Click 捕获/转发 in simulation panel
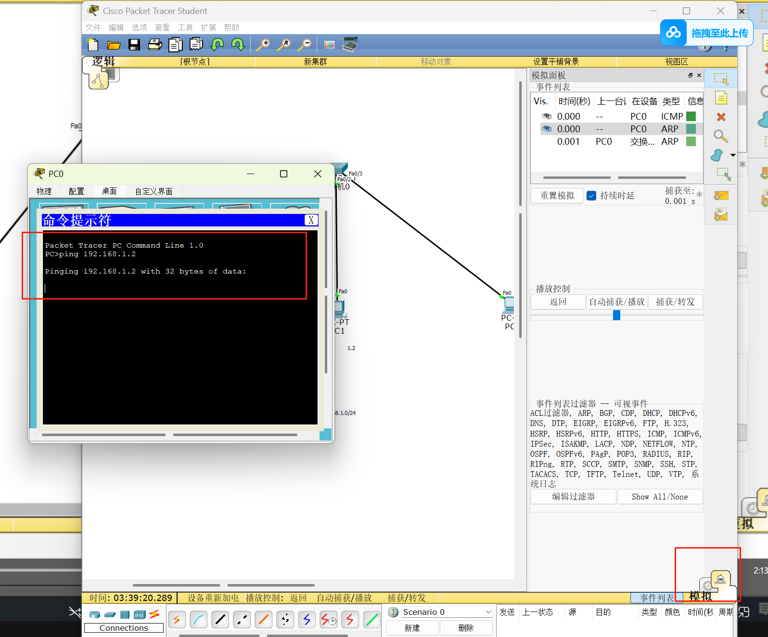768x637 pixels. pyautogui.click(x=676, y=302)
